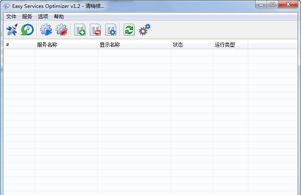This screenshot has width=301, height=195.
Task: Minimize the Easy Services Optimizer window
Action: (x=261, y=5)
